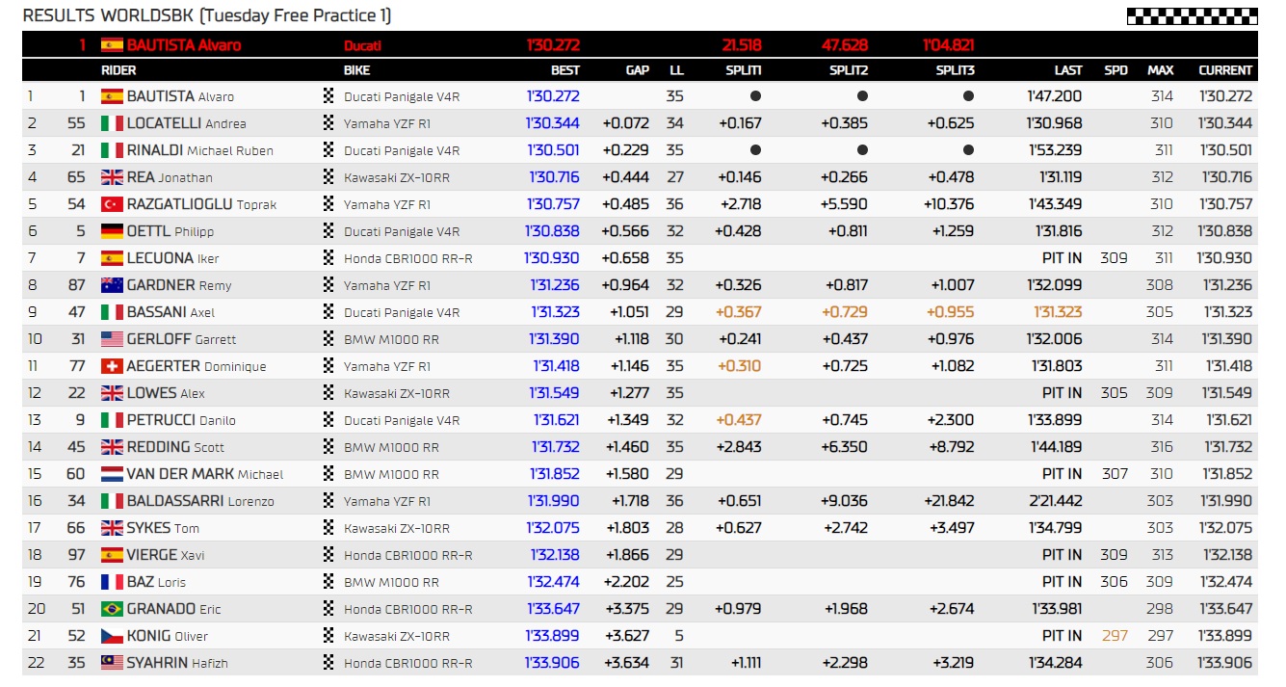Click the checkered flag icon in BASSANI Axel's row
This screenshot has height=687, width=1286.
coord(328,312)
